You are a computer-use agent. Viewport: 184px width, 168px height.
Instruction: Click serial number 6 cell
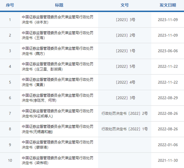pyautogui.click(x=10, y=98)
